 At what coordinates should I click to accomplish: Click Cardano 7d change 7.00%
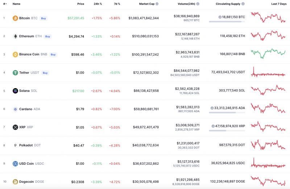(115, 109)
